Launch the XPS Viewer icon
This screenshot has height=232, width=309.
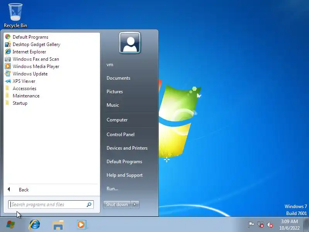pos(8,81)
